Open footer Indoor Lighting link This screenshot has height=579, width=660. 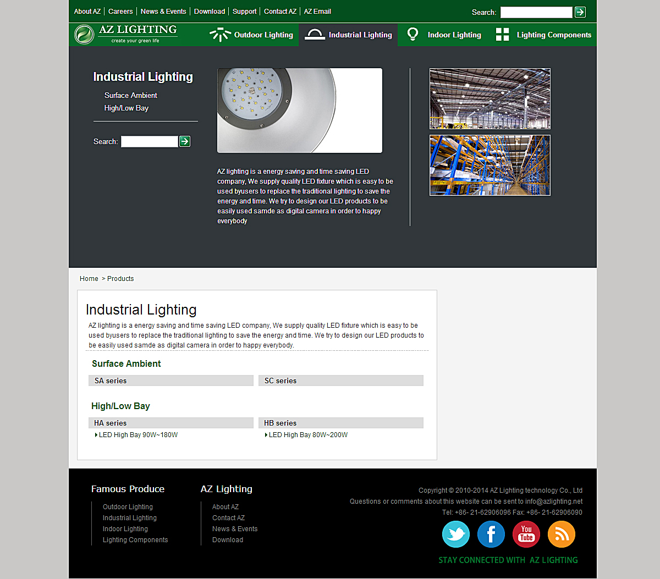click(x=125, y=529)
